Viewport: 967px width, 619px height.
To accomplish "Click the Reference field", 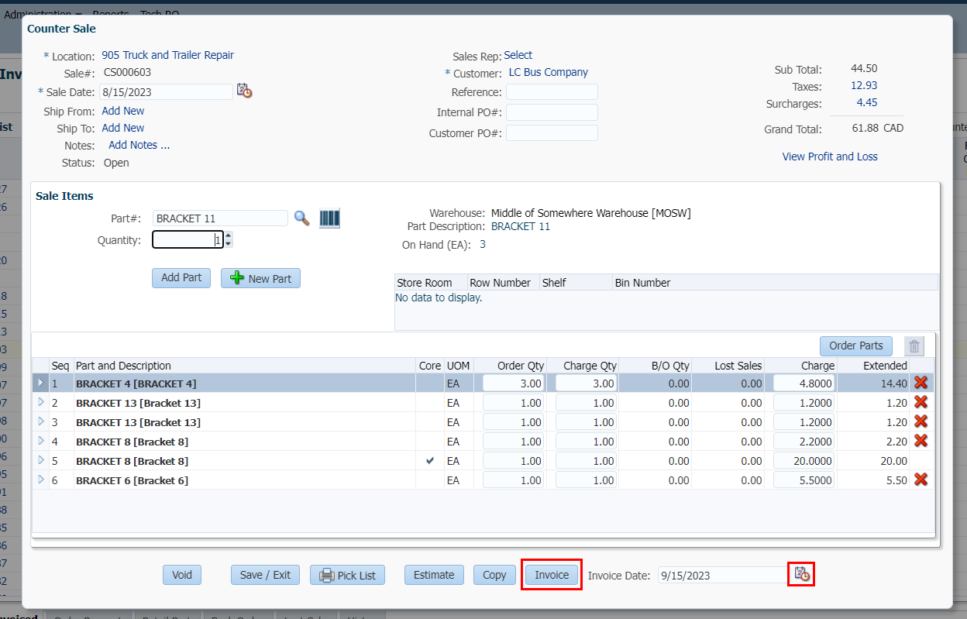I will click(552, 92).
